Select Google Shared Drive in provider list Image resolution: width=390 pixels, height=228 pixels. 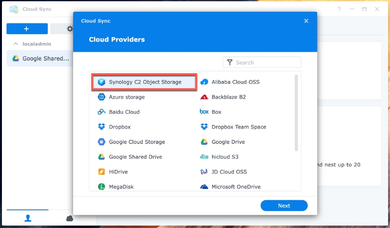(x=135, y=157)
